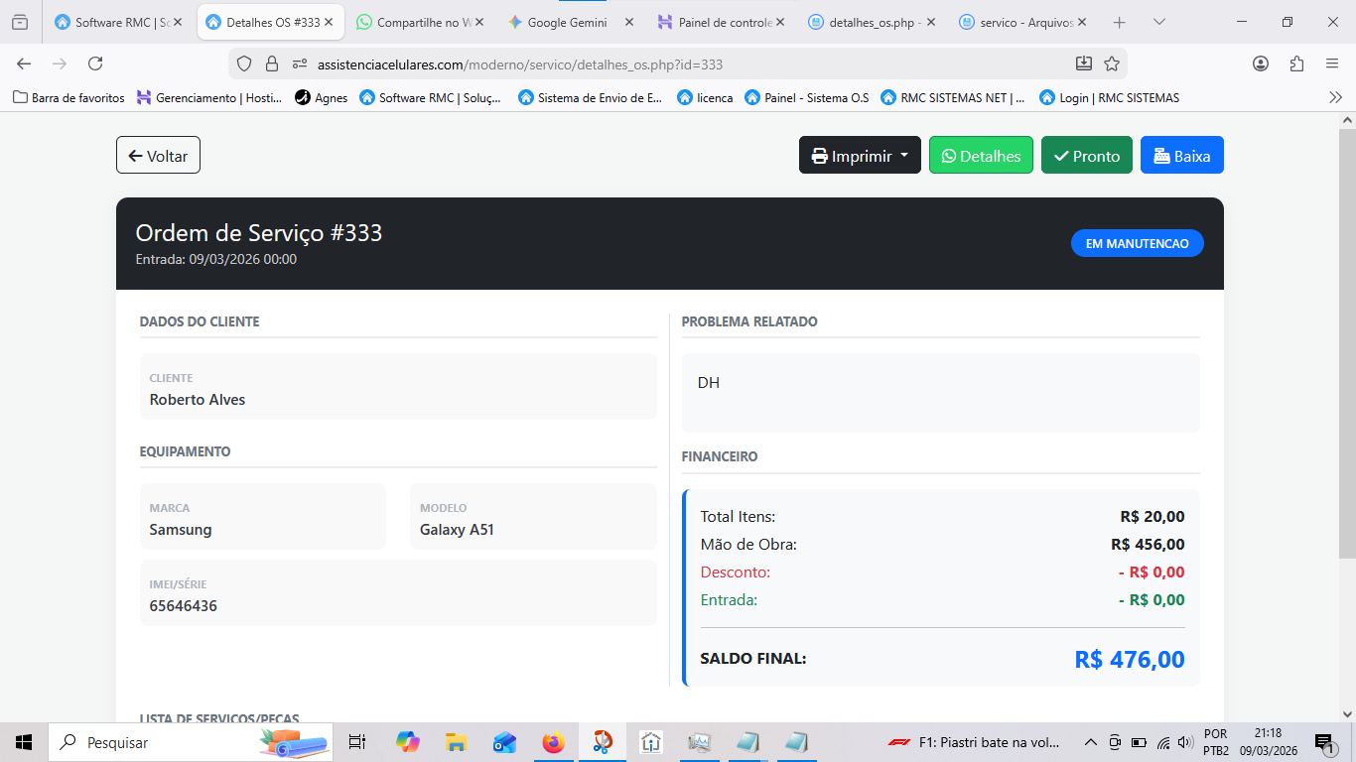Open the Firefox hamburger menu
This screenshot has width=1356, height=762.
[1332, 63]
